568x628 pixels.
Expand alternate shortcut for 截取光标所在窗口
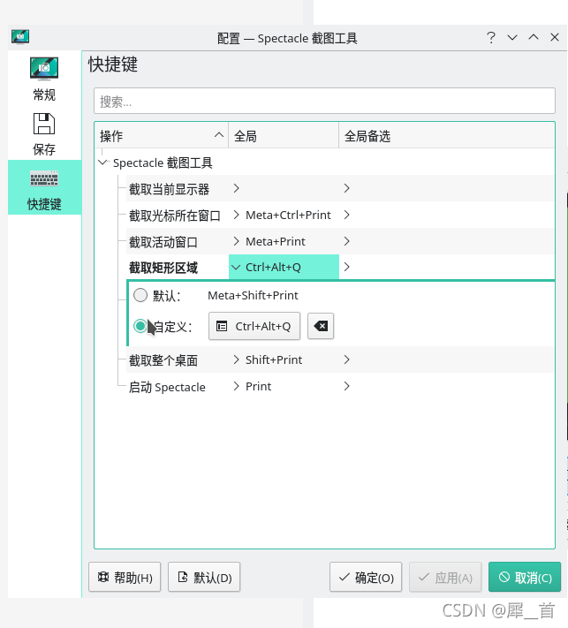346,215
